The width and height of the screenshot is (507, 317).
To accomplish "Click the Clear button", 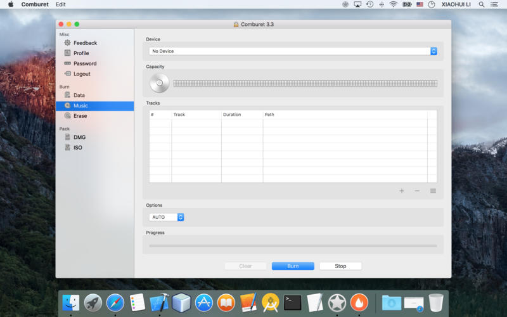I will tap(245, 266).
